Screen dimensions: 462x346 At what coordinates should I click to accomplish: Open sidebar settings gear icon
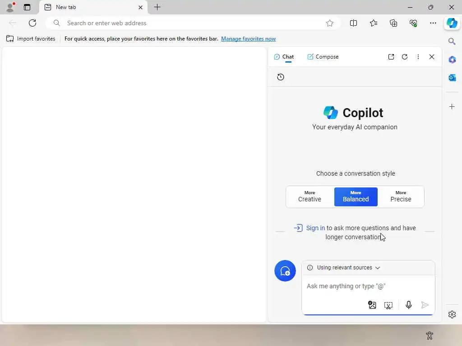pyautogui.click(x=452, y=314)
